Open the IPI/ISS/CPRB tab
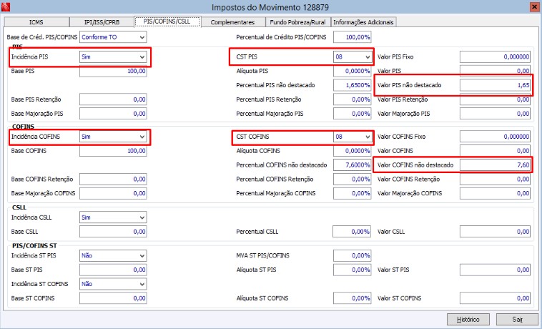The image size is (542, 329). coord(102,22)
